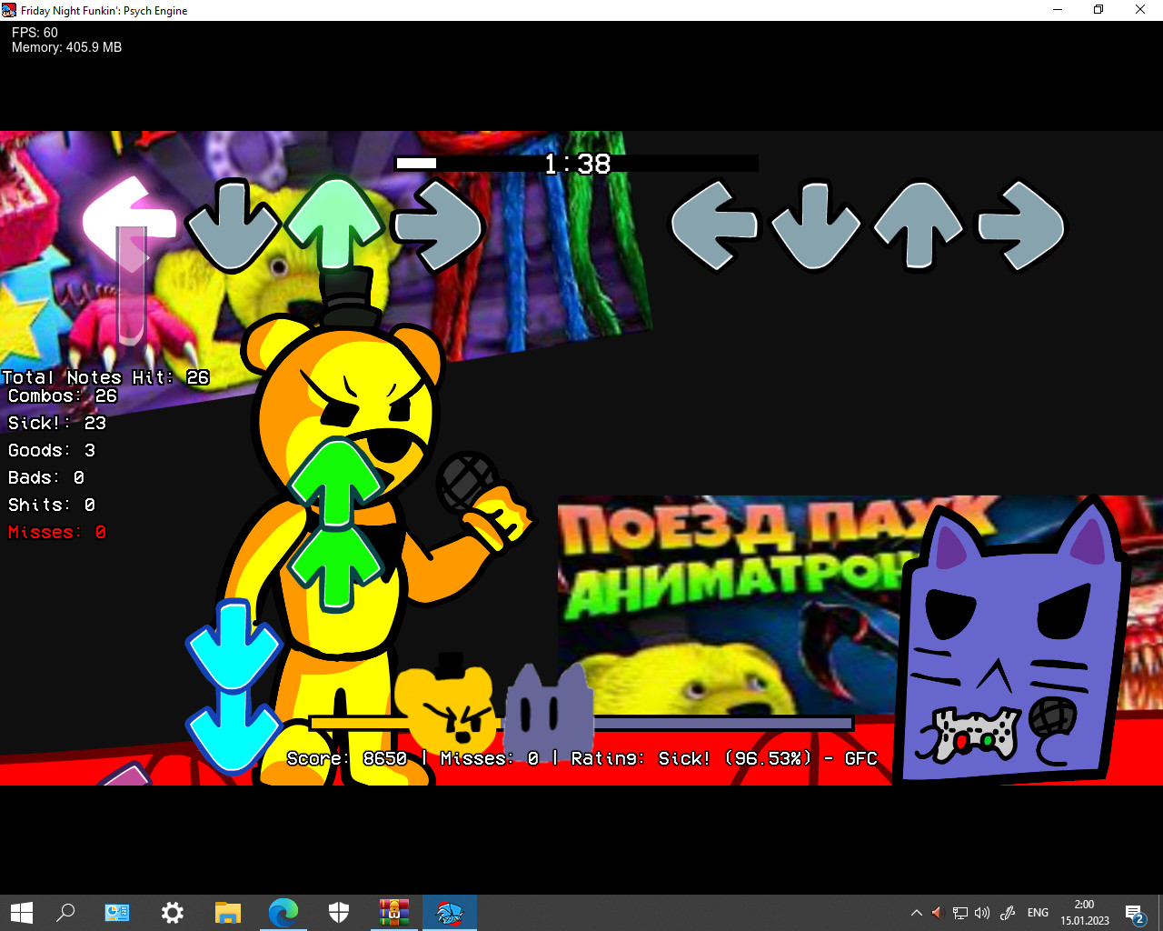1163x931 pixels.
Task: Click the 'FPS: 60' readout
Action: [35, 33]
